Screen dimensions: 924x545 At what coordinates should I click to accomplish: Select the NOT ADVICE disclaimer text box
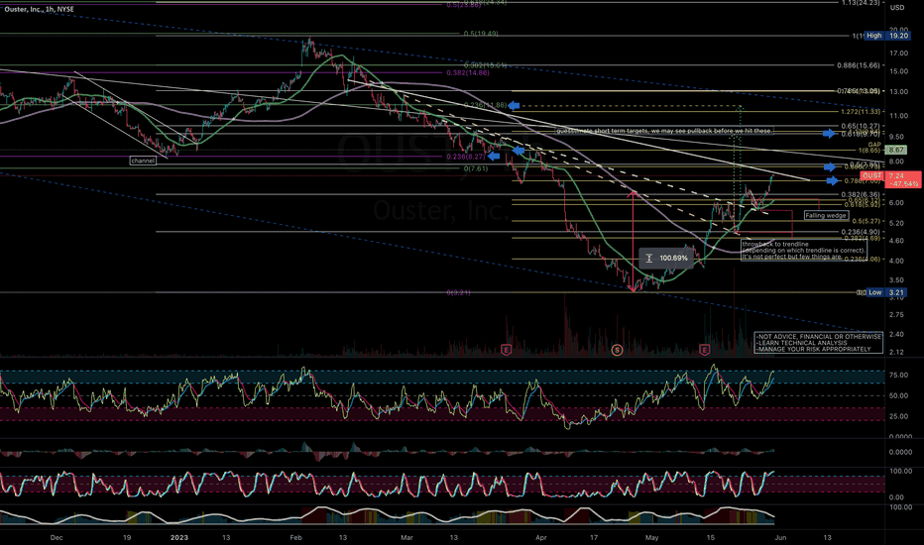click(819, 343)
